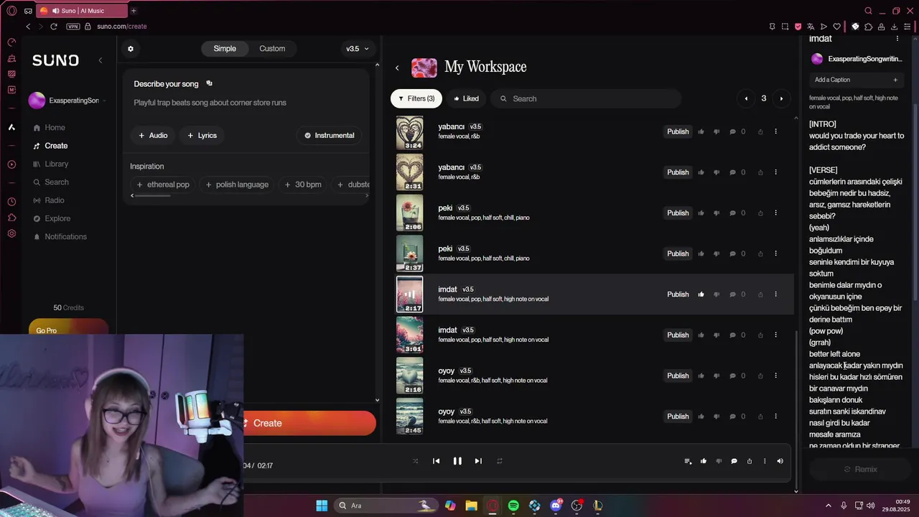
Task: Share current song from player bar
Action: click(750, 461)
